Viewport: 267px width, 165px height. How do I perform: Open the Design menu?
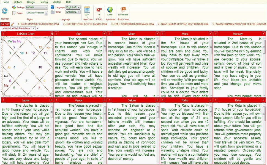point(31,2)
